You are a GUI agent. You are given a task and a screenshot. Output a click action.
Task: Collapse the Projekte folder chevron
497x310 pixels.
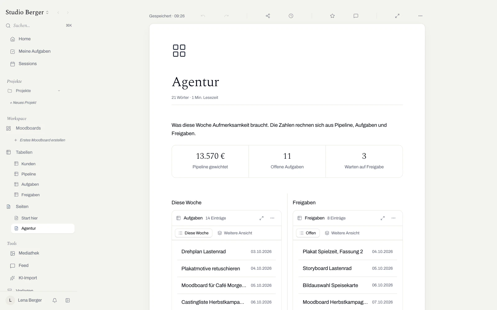[59, 91]
